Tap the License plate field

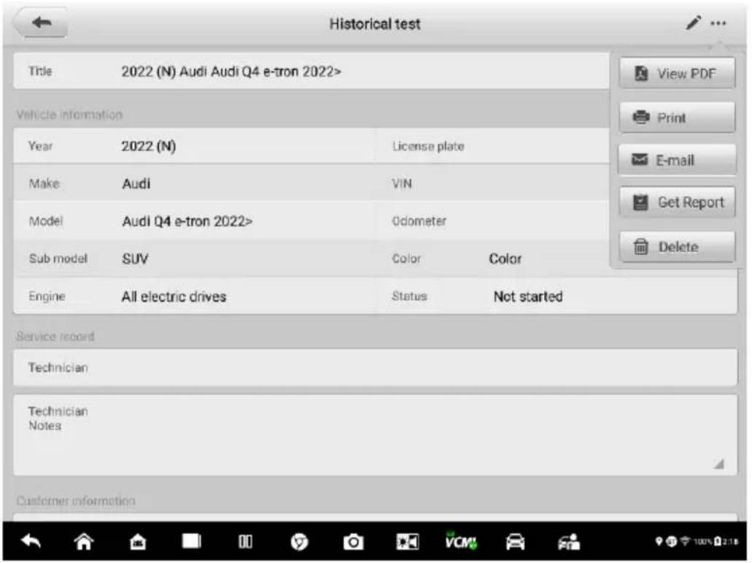click(494, 146)
